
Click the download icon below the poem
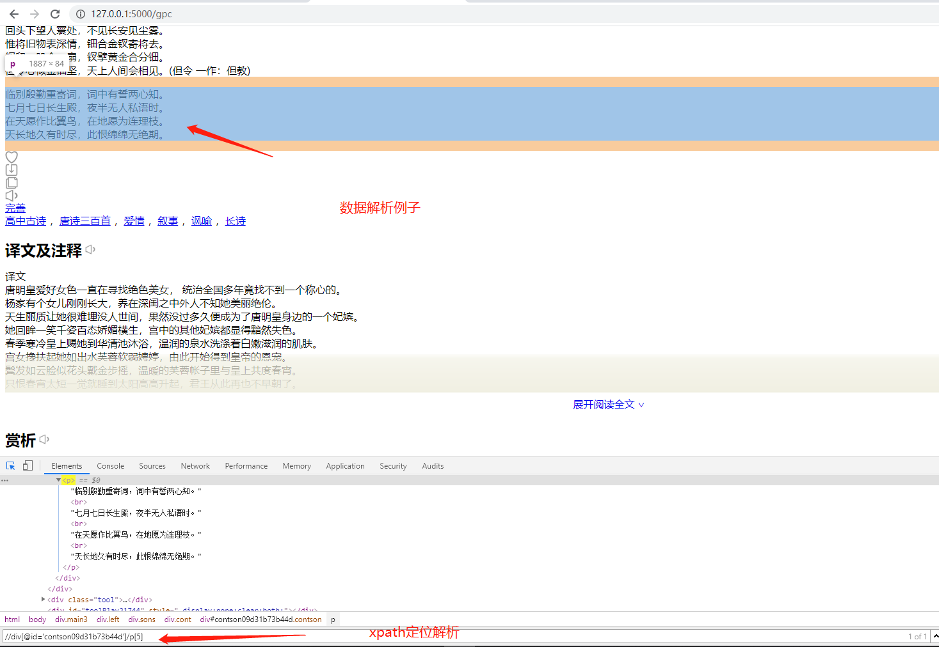pyautogui.click(x=12, y=170)
